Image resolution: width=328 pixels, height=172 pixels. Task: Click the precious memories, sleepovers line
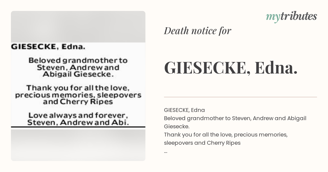[78, 95]
